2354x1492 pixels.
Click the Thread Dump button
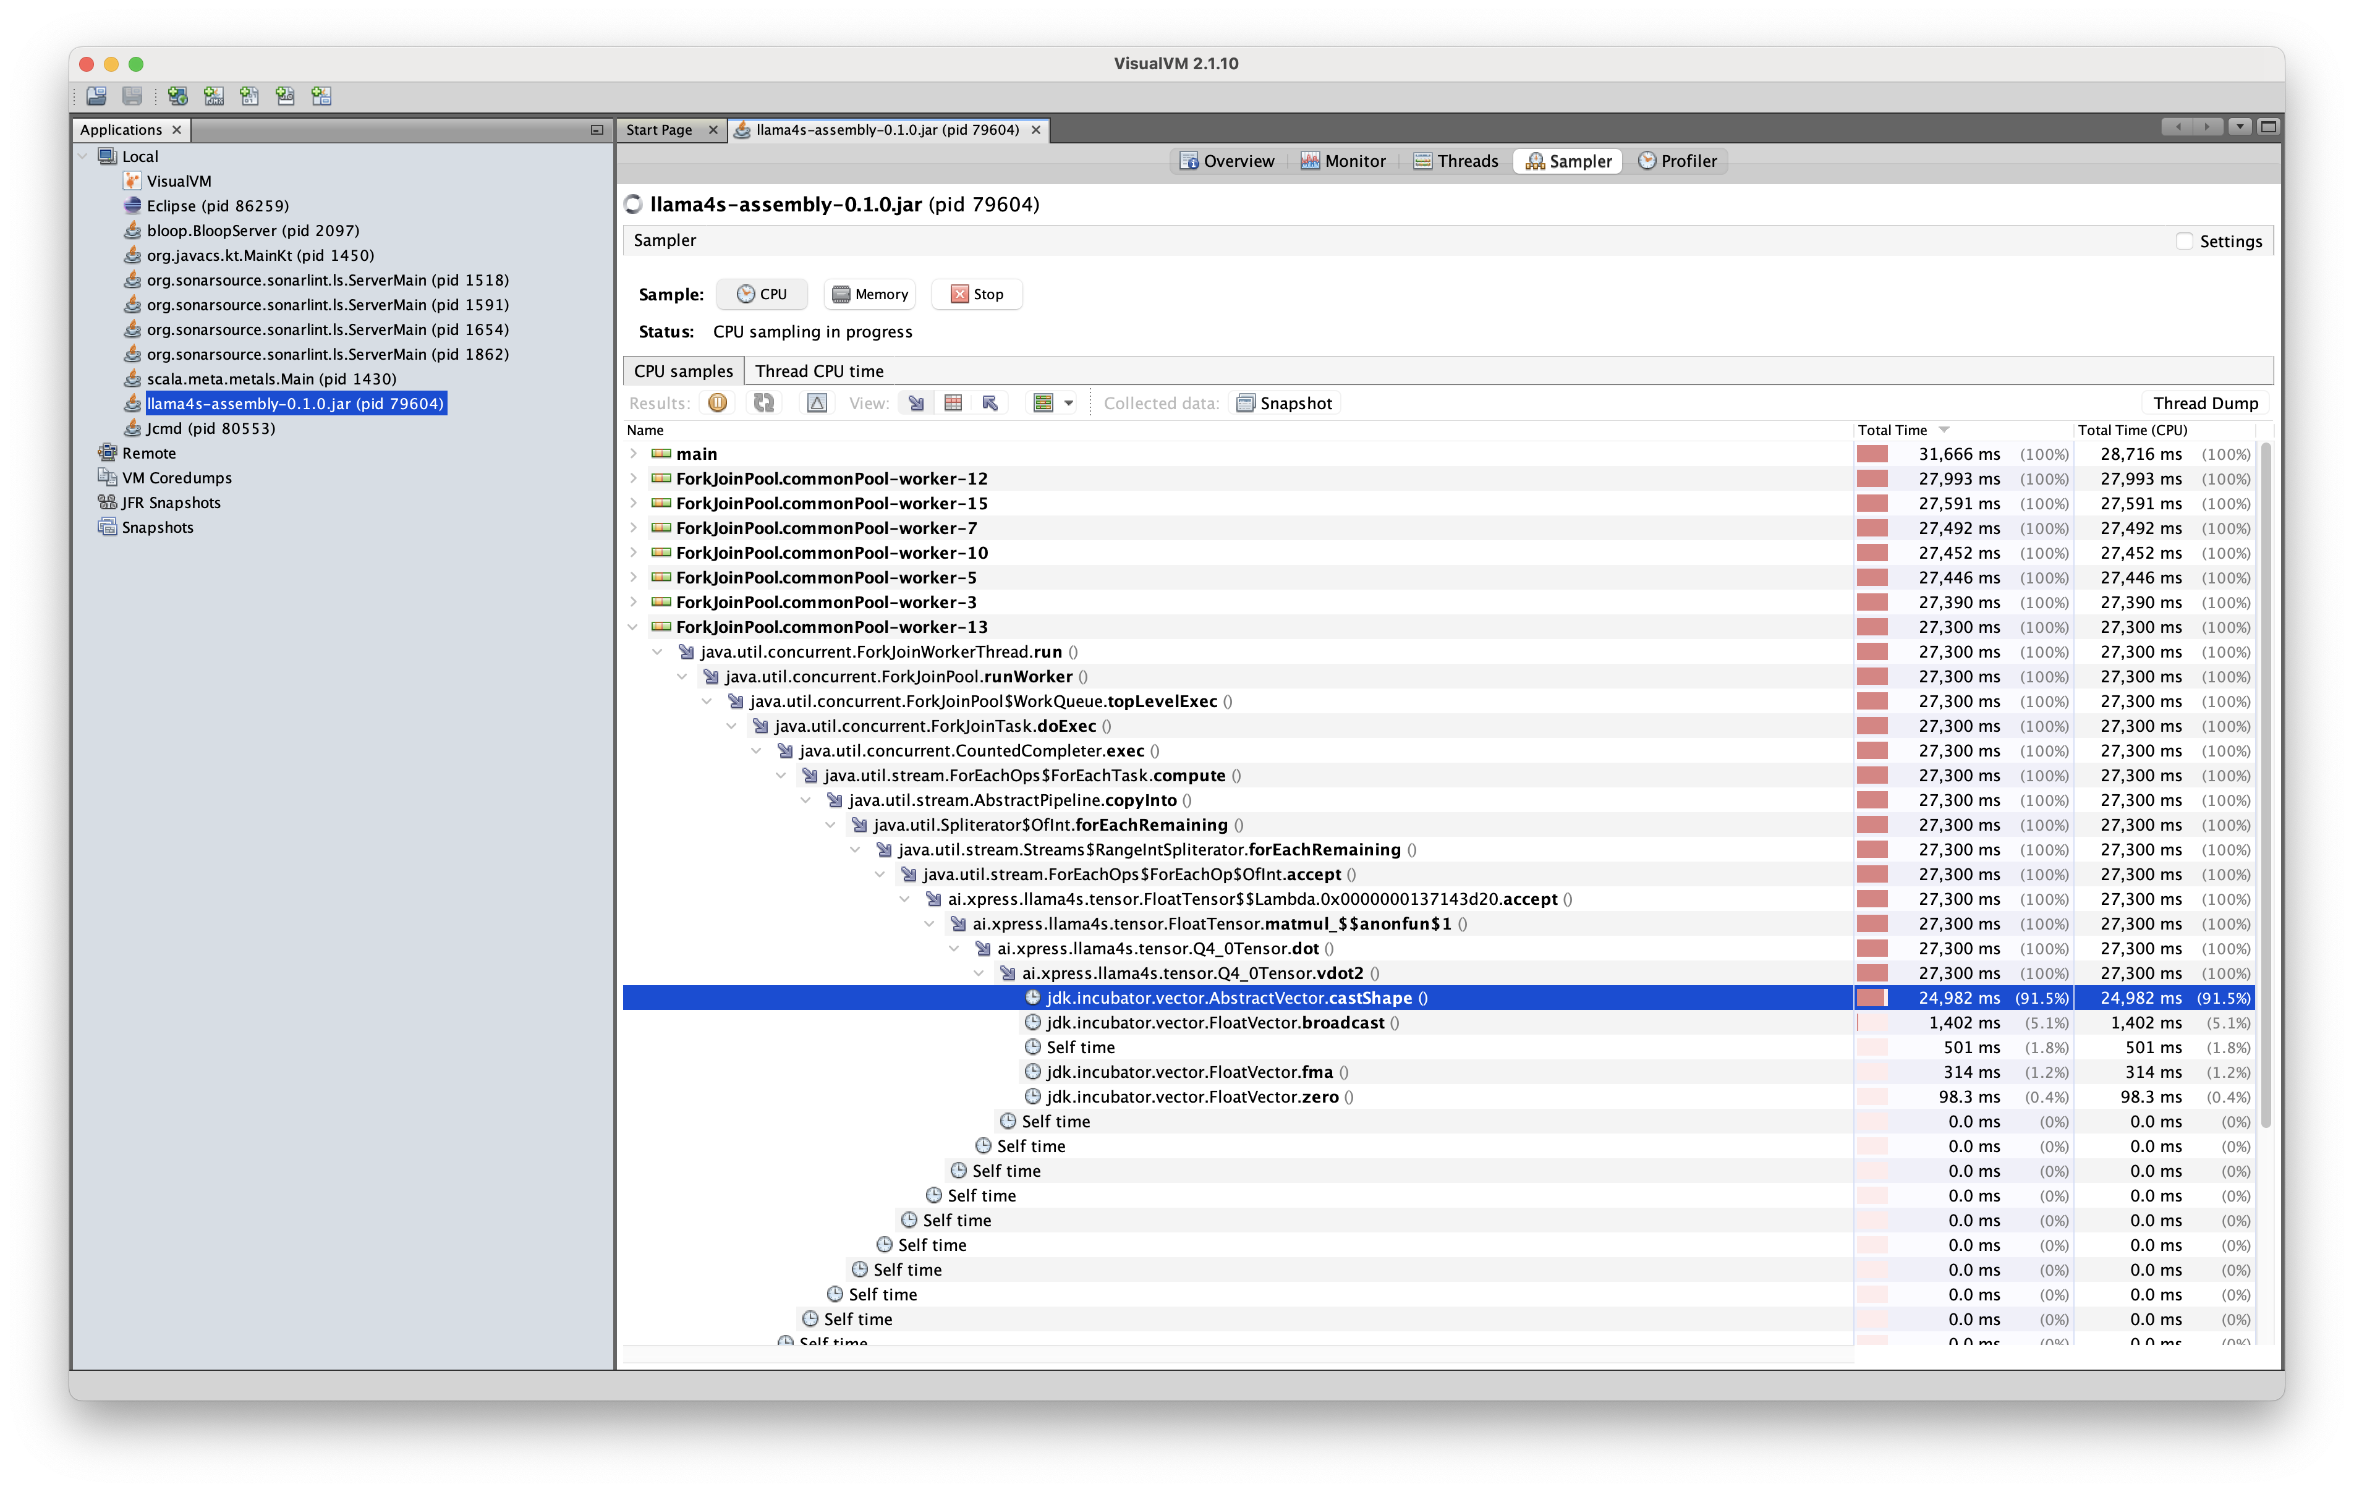pos(2204,403)
